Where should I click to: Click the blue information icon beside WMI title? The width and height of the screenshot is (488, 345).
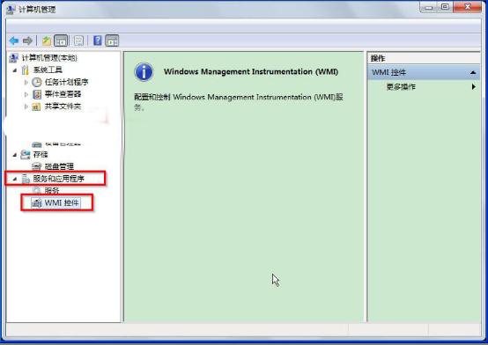[144, 72]
